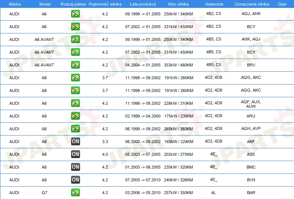Select engine code cell ANK, AQJ

click(251, 39)
